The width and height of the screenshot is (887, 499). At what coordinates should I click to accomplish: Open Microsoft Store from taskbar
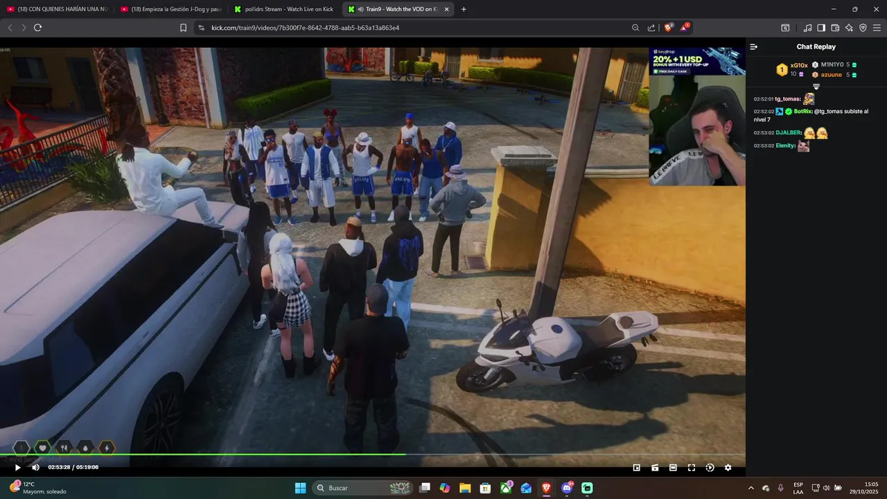pyautogui.click(x=486, y=488)
